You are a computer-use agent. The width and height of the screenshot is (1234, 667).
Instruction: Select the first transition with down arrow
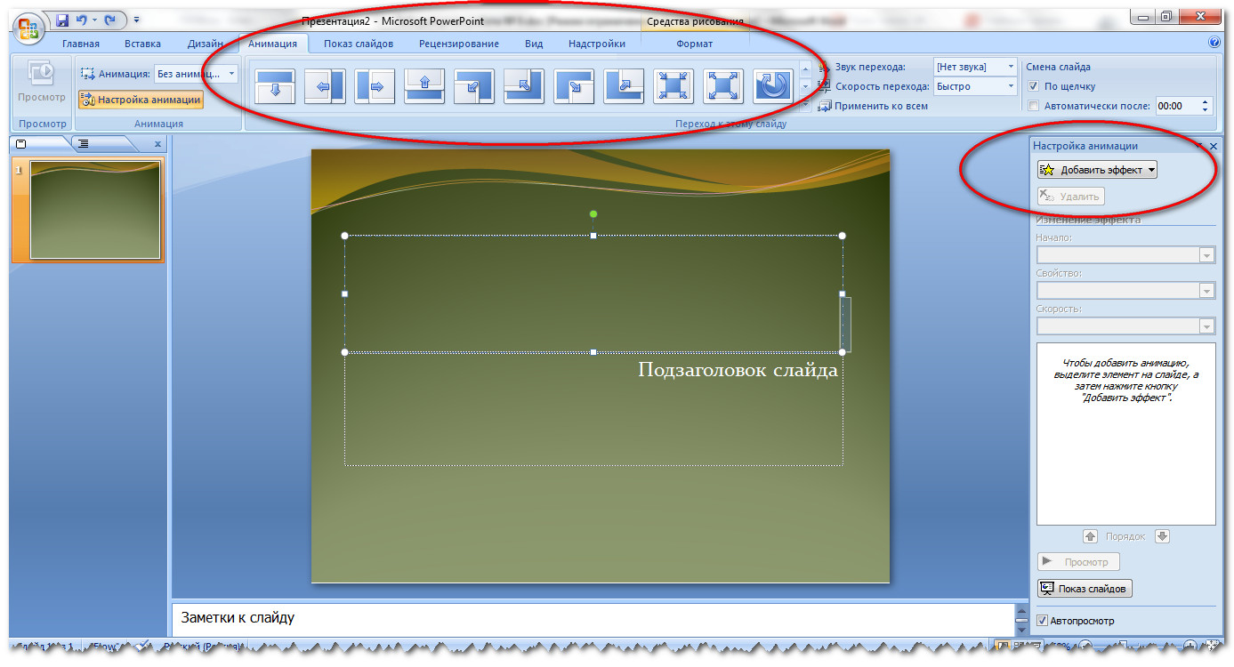(x=275, y=86)
